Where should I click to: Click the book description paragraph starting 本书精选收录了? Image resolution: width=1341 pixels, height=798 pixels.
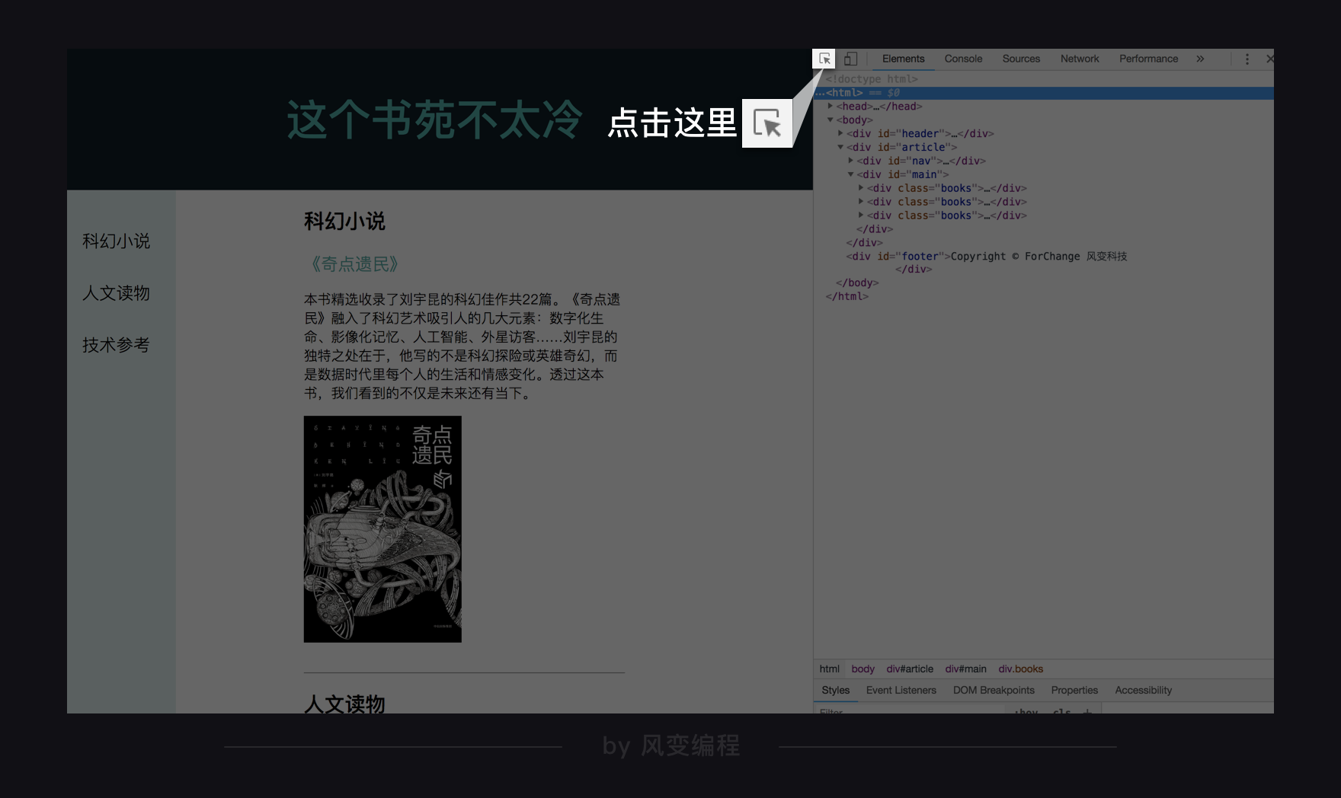(x=462, y=346)
